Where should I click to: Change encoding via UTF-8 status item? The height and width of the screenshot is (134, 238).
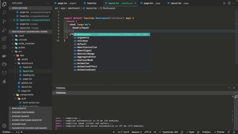148,132
